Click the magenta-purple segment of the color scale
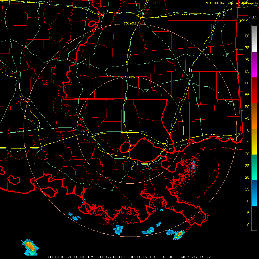This screenshot has width=259, height=259. [x=254, y=65]
